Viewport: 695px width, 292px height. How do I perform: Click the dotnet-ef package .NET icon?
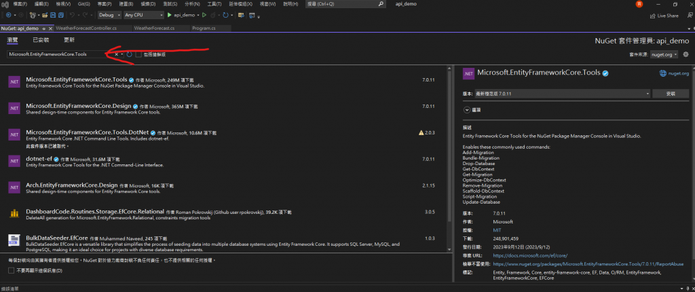click(14, 161)
